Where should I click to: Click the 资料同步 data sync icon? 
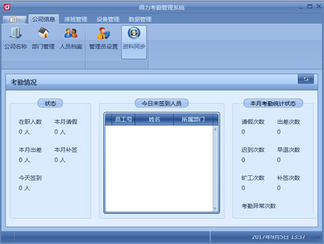click(x=134, y=42)
